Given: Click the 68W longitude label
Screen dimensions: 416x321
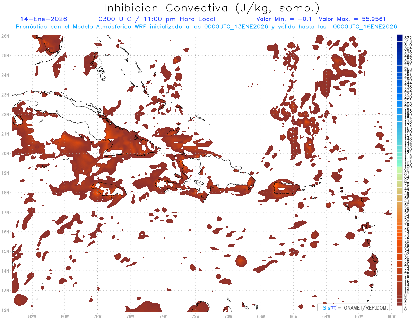Looking at the screenshot, I should pyautogui.click(x=261, y=316).
